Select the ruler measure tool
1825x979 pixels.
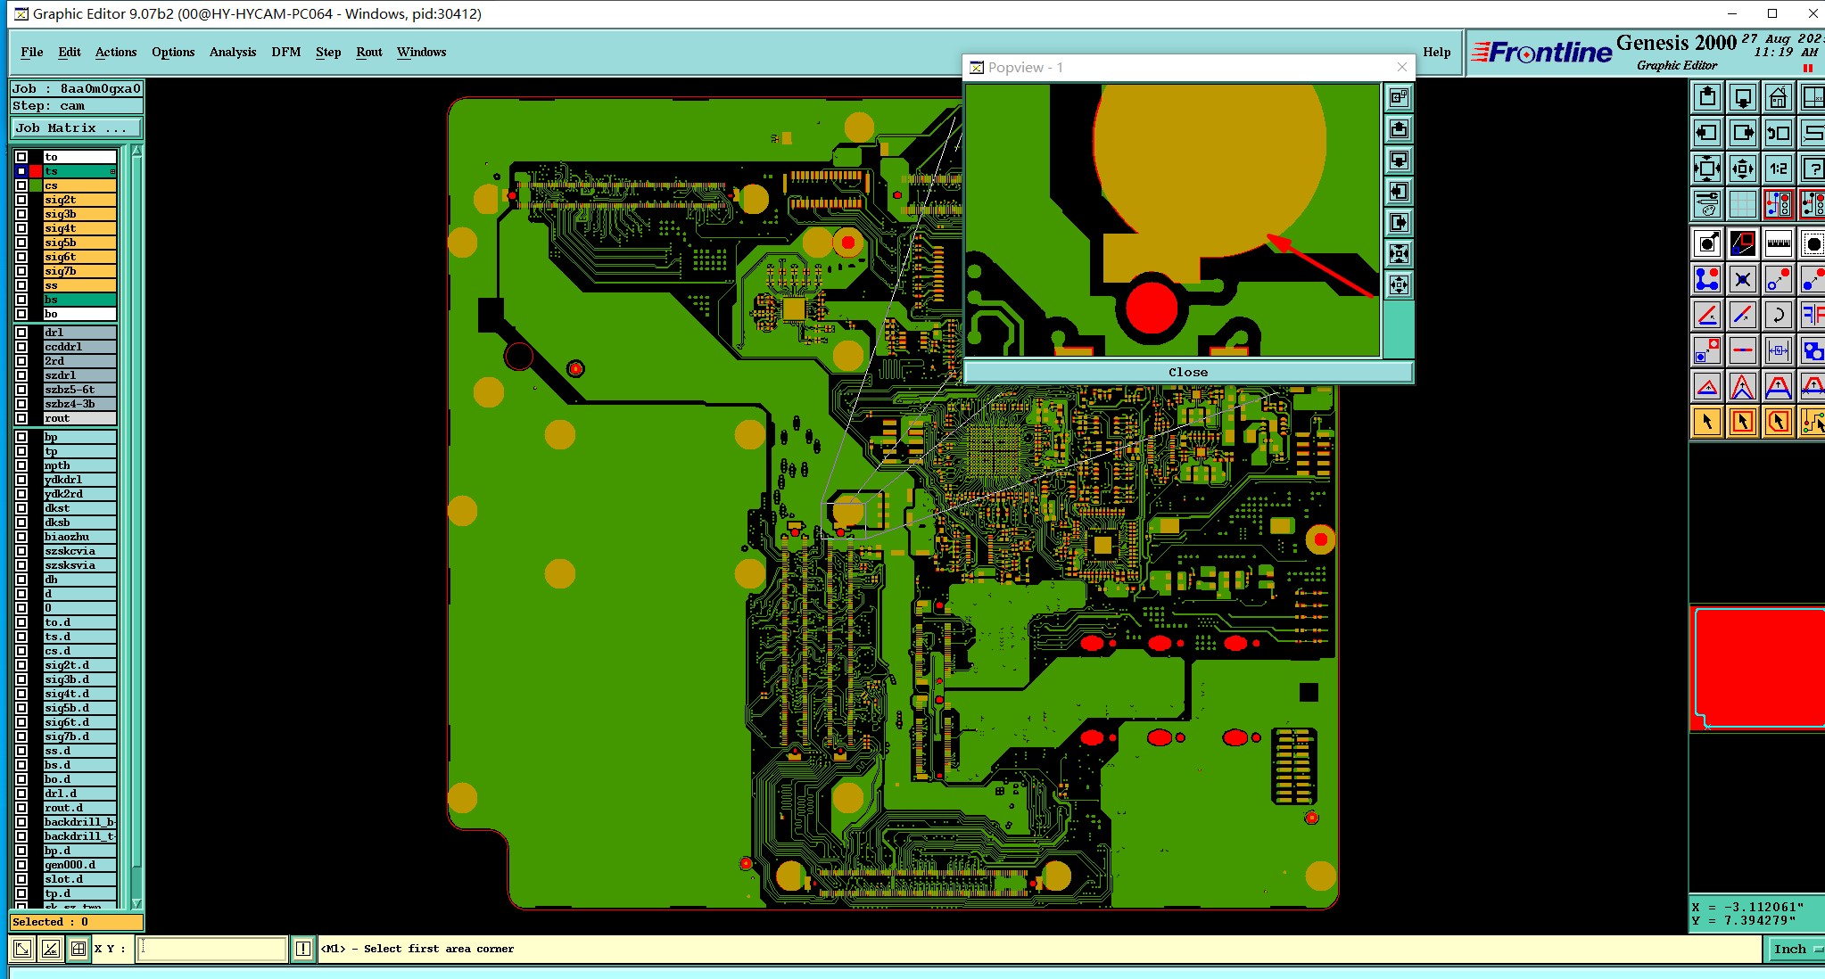pos(1778,243)
